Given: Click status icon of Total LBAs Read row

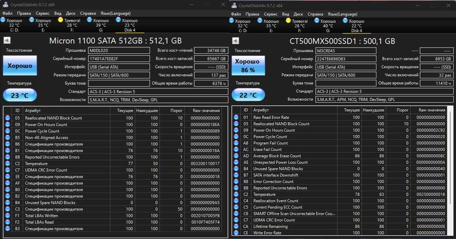Looking at the screenshot, I should (x=8, y=222).
